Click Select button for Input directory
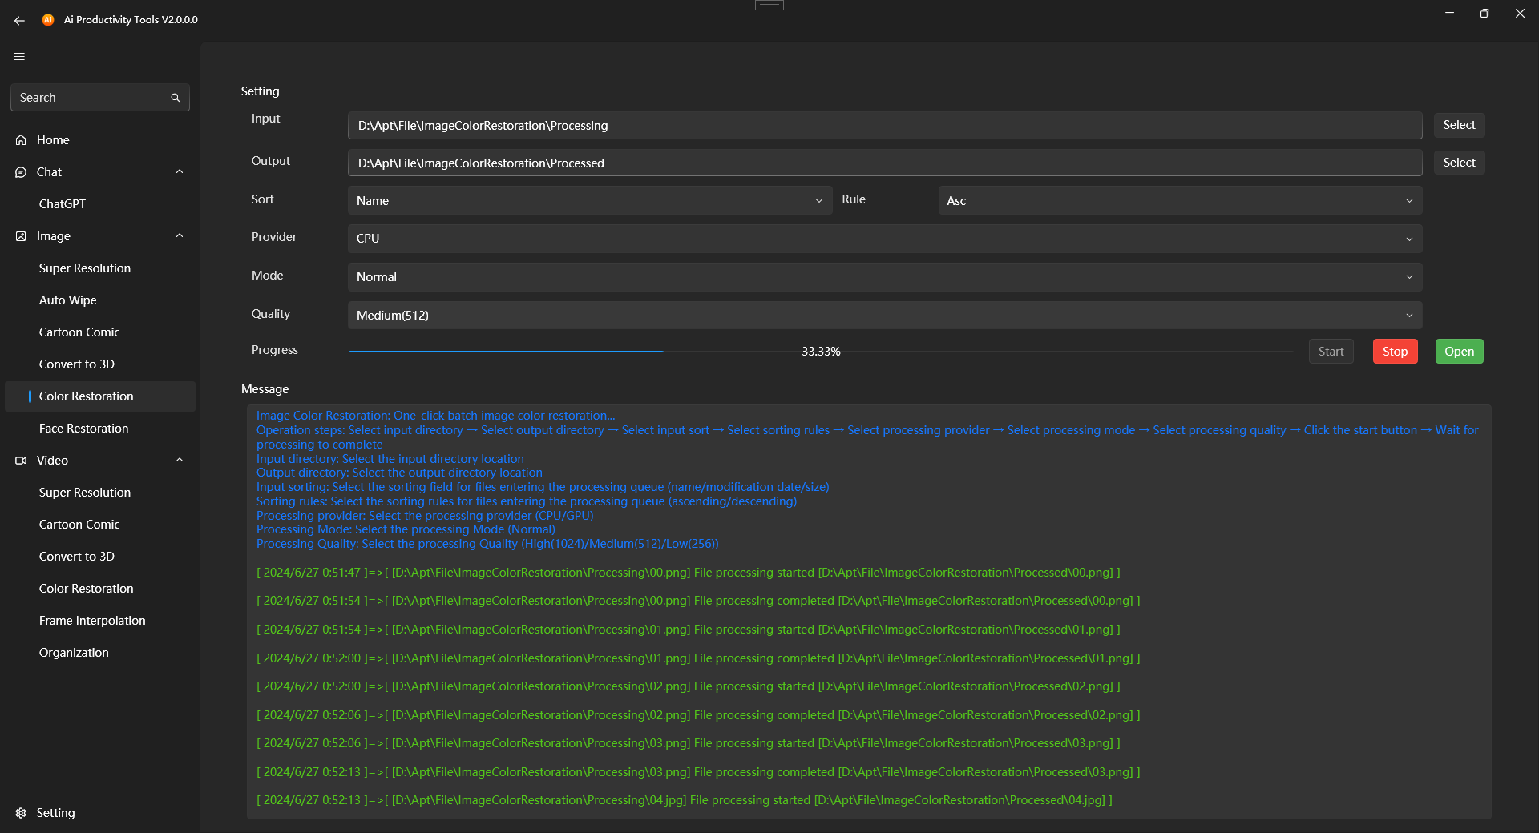 tap(1459, 125)
